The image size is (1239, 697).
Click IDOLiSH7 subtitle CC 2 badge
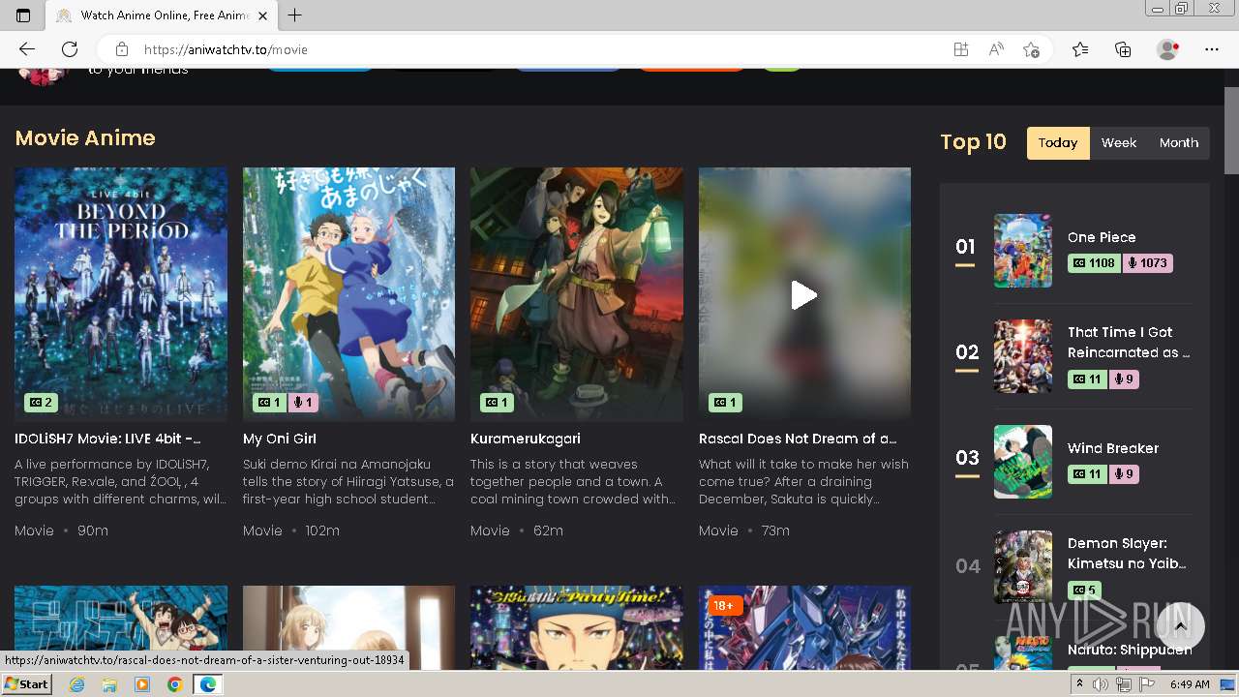point(42,402)
